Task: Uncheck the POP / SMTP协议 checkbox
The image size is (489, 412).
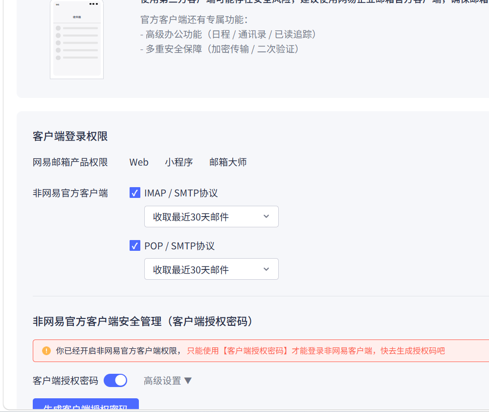Action: tap(135, 245)
